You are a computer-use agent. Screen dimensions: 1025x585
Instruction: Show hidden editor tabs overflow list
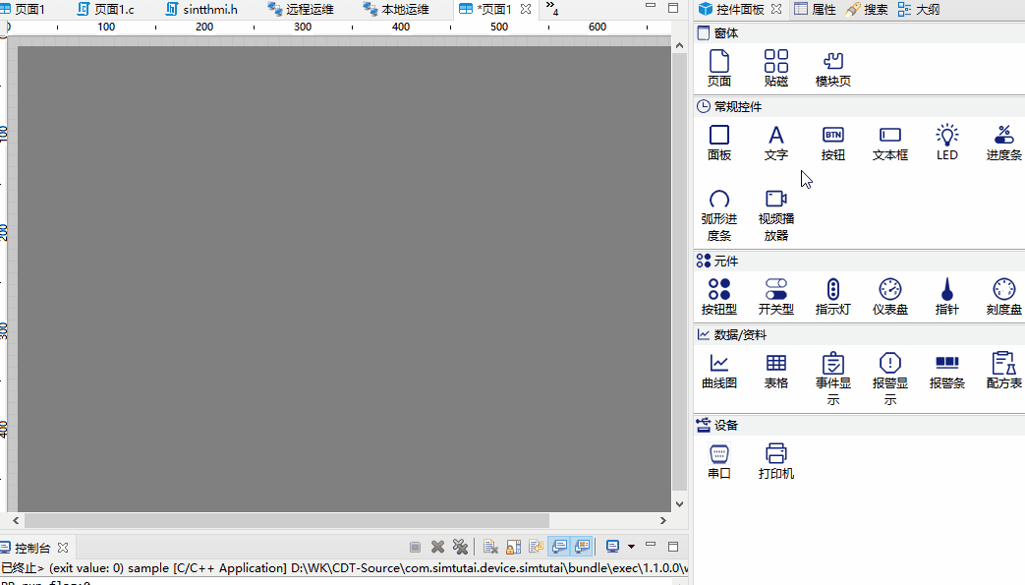551,9
